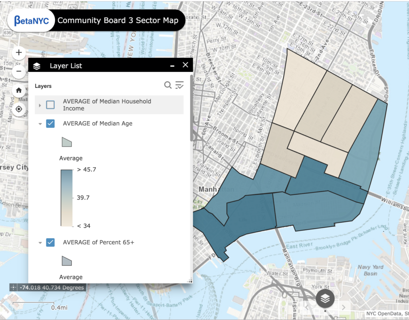This screenshot has width=409, height=320.
Task: Open the basemap layers widget at bottom right
Action: [x=325, y=299]
